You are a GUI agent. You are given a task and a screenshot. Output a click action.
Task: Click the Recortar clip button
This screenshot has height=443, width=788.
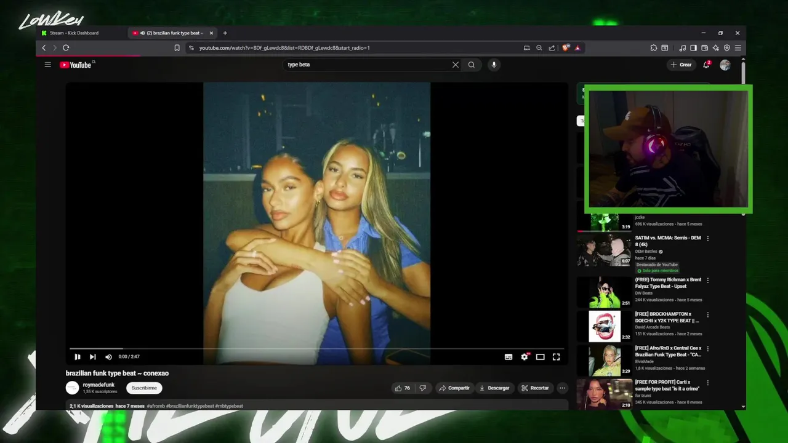pos(534,388)
